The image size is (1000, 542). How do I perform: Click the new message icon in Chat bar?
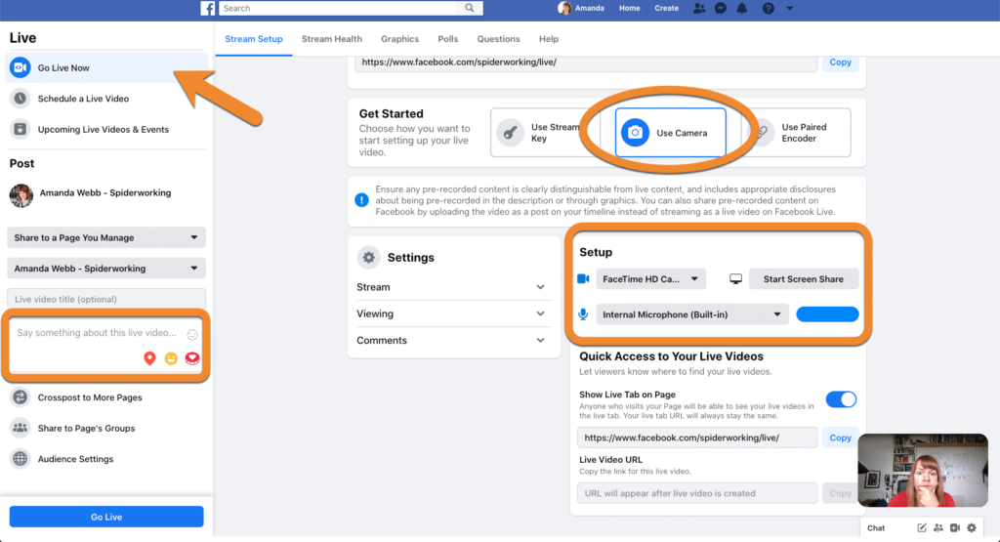tap(922, 527)
